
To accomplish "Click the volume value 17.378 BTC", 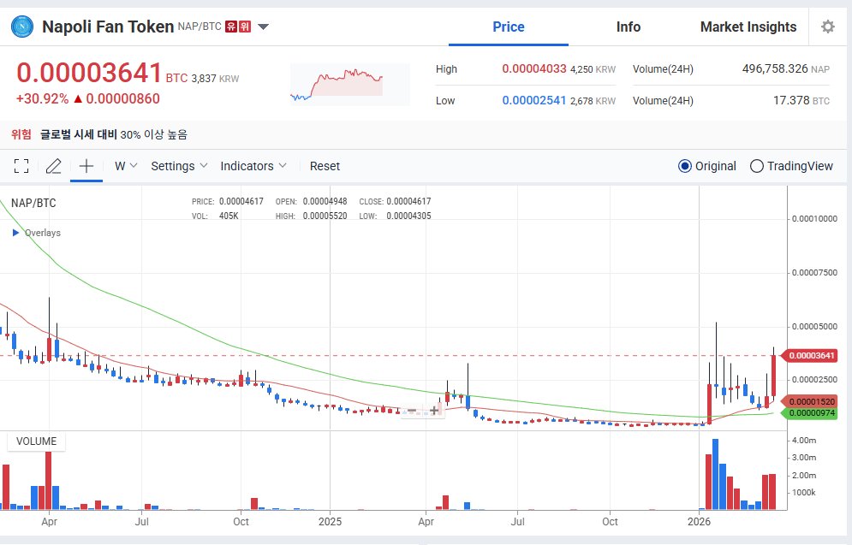I will pos(801,100).
